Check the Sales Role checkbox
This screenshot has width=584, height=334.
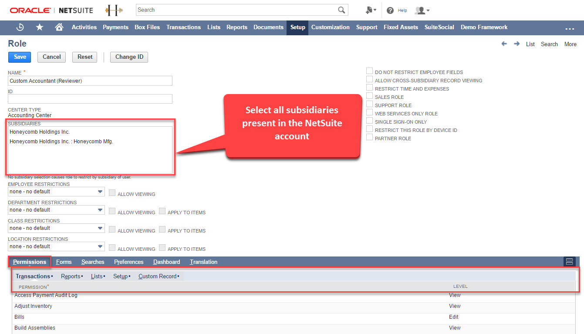[369, 96]
